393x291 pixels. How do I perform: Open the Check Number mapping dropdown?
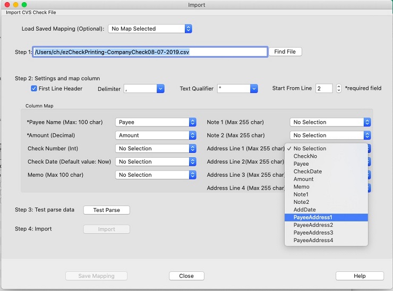tap(156, 149)
